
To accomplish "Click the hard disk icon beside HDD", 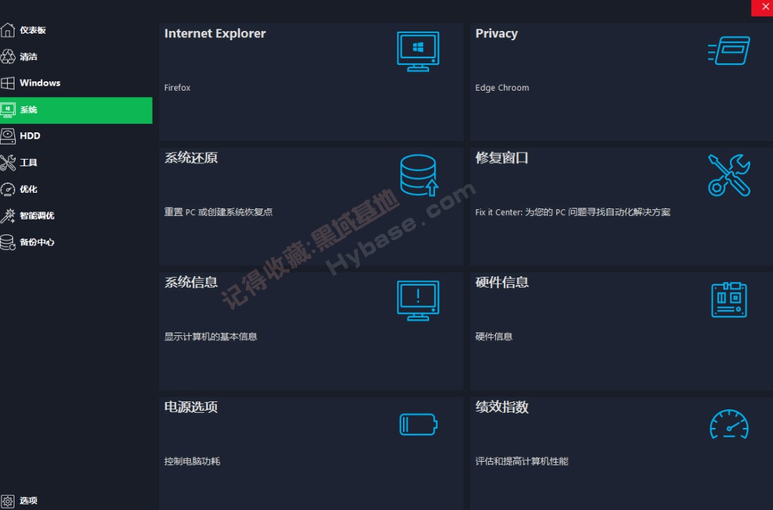I will coord(7,136).
